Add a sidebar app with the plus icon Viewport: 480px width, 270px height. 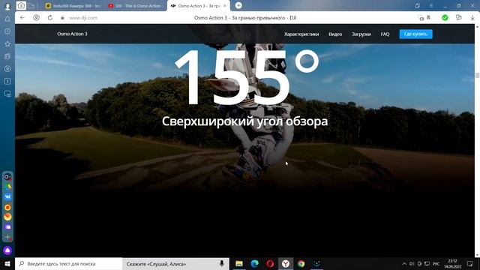(x=7, y=237)
